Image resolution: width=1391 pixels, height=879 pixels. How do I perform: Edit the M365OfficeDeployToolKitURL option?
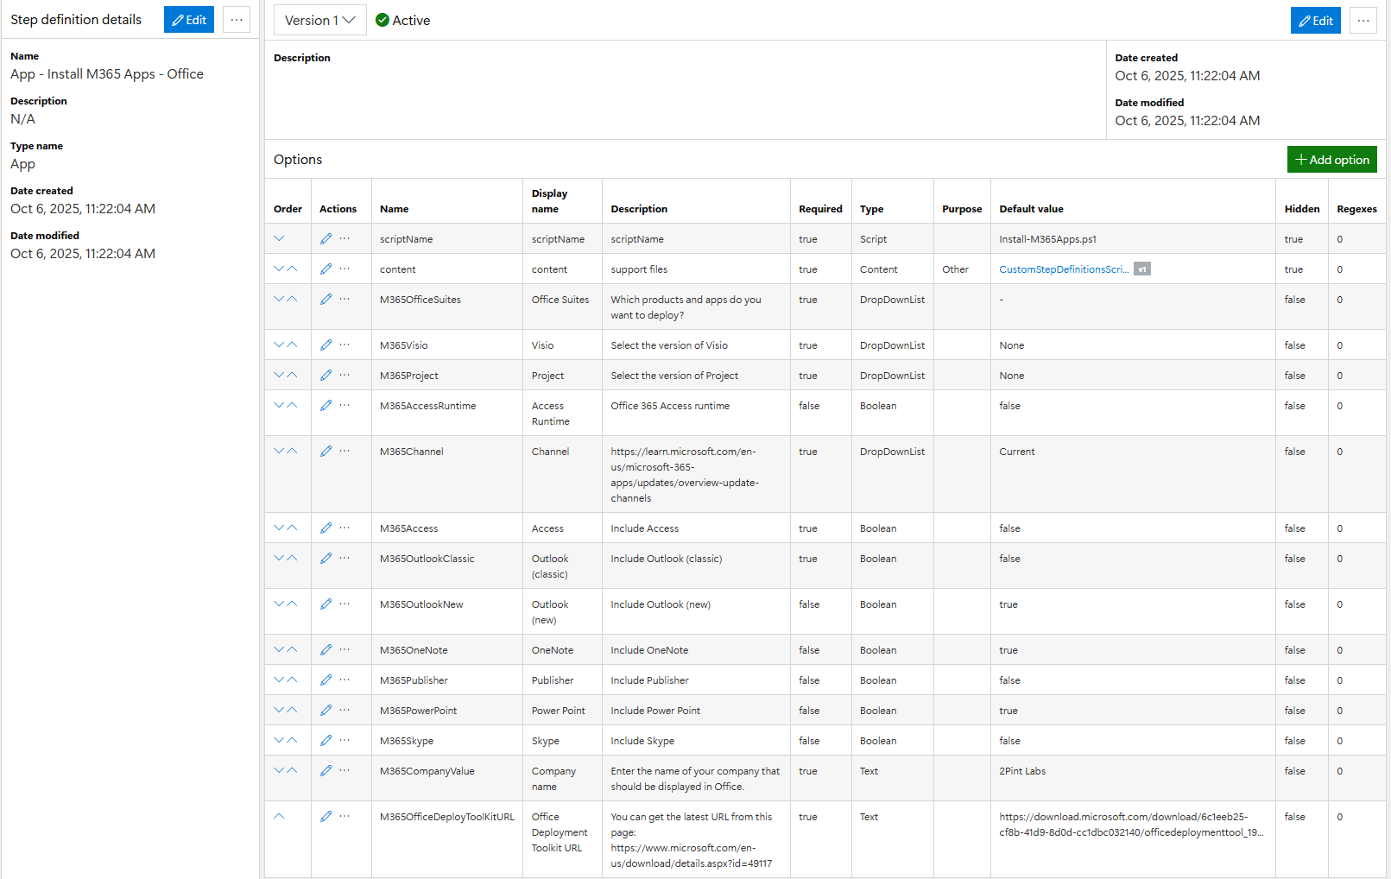326,816
